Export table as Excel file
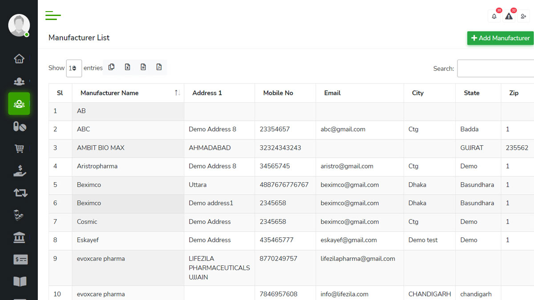This screenshot has height=300, width=534. click(x=127, y=67)
